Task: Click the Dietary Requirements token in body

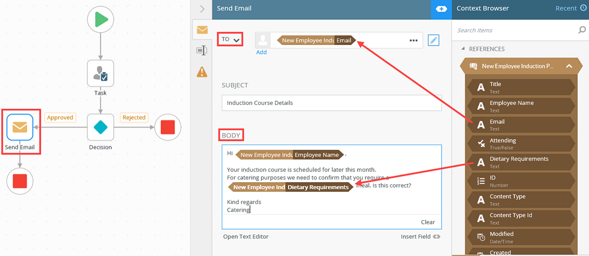Action: [291, 187]
